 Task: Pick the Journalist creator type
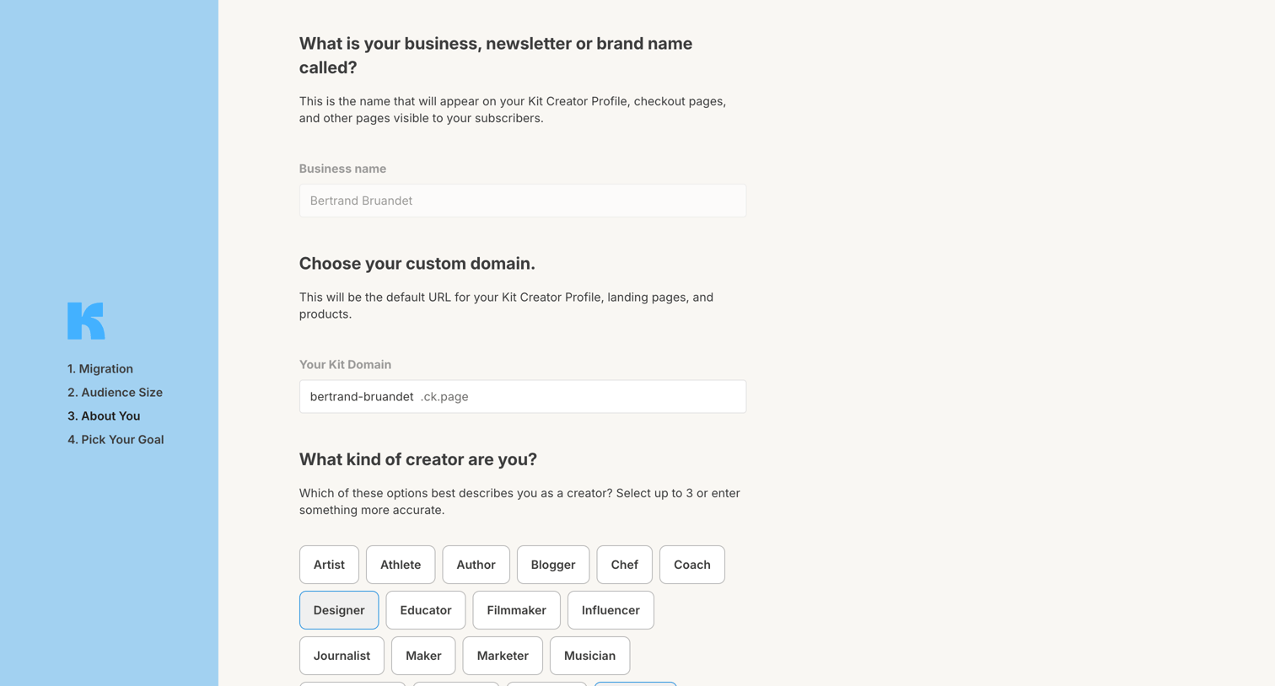pyautogui.click(x=342, y=656)
